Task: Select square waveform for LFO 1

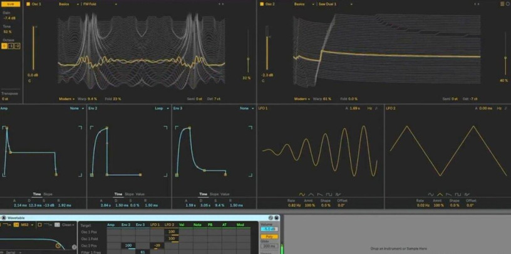Action: pyautogui.click(x=329, y=194)
